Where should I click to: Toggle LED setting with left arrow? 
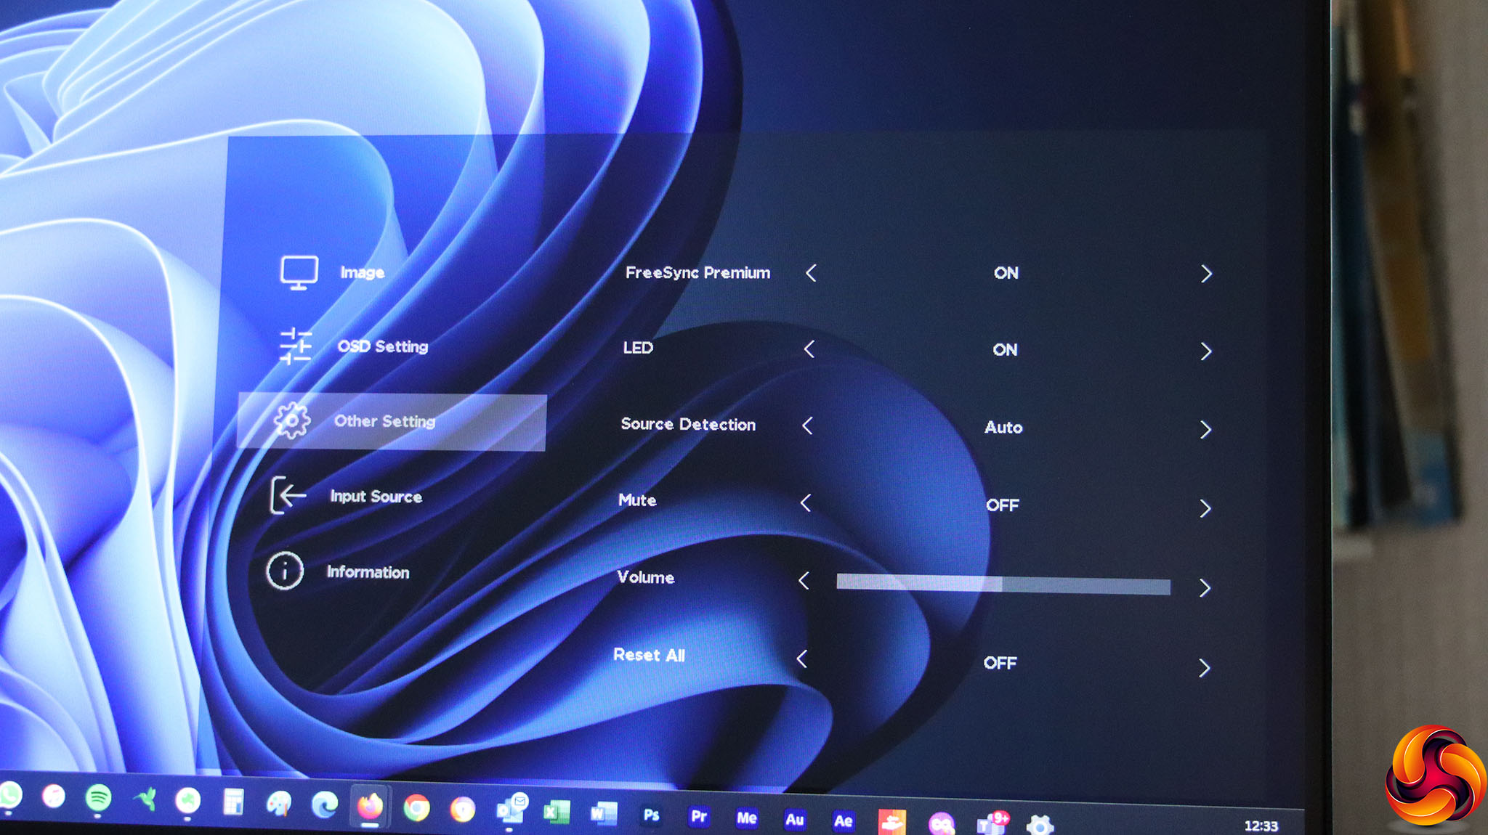pyautogui.click(x=809, y=349)
